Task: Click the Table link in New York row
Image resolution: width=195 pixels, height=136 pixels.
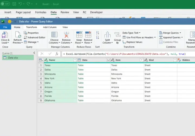Action: [81, 78]
